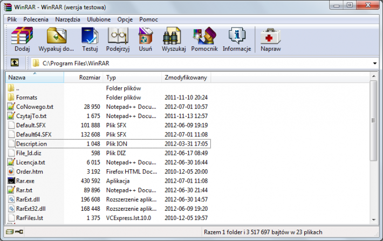This screenshot has height=241, width=383.
Task: Click the Rar.exe application icon
Action: [11, 181]
